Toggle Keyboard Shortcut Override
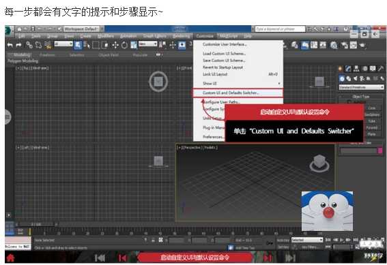This screenshot has height=265, width=387. pos(182,45)
